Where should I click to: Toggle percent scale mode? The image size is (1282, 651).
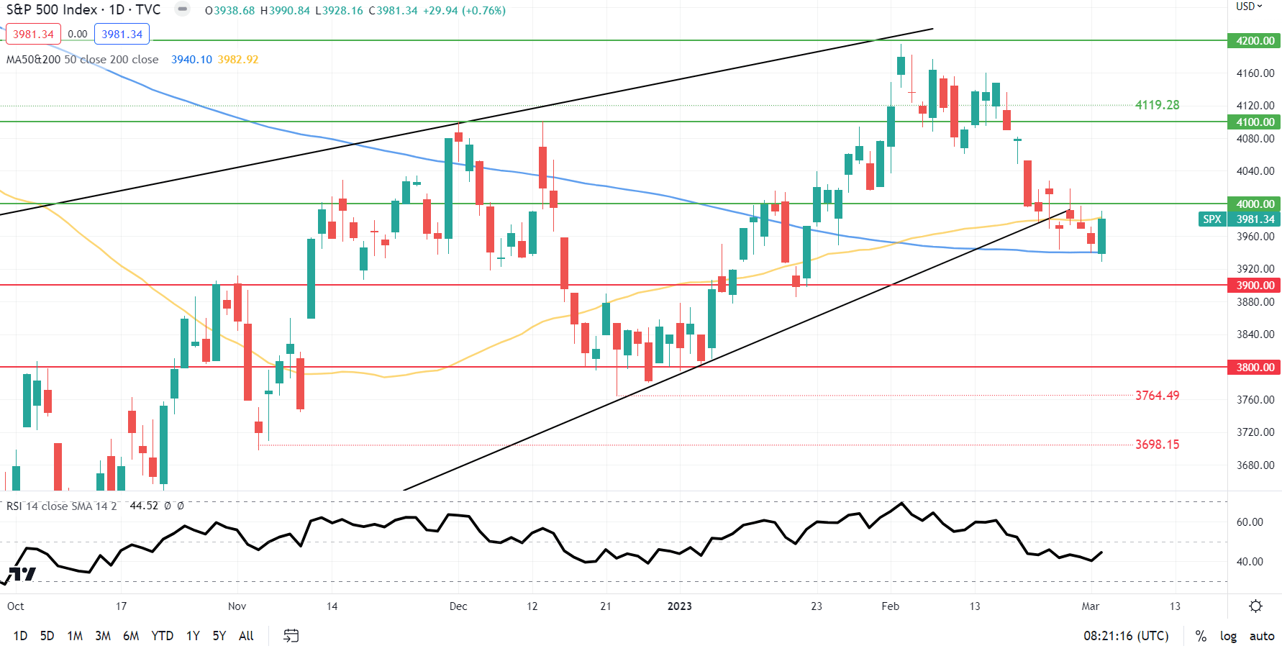click(x=1201, y=636)
